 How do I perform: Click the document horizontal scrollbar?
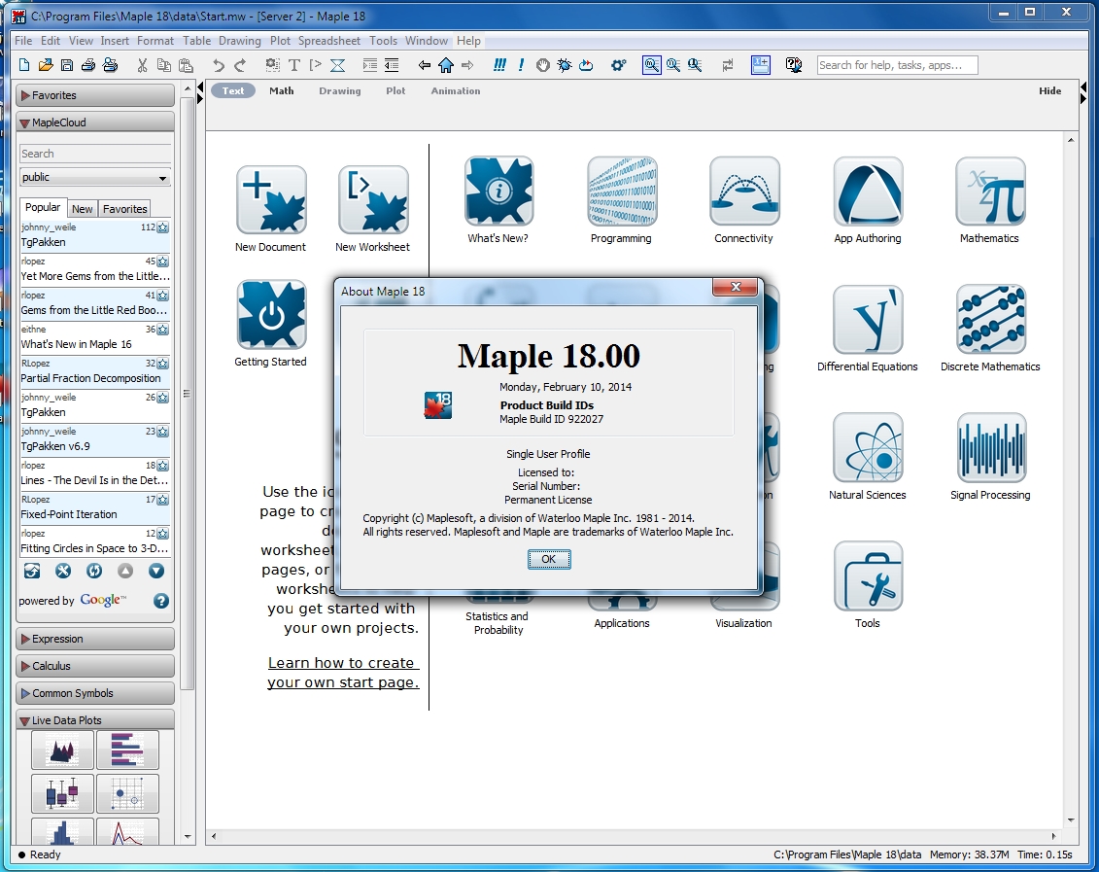pos(635,836)
